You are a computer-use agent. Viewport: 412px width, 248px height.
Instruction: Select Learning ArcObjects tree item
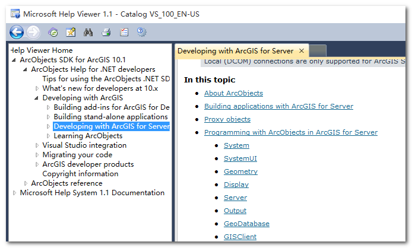click(x=88, y=136)
